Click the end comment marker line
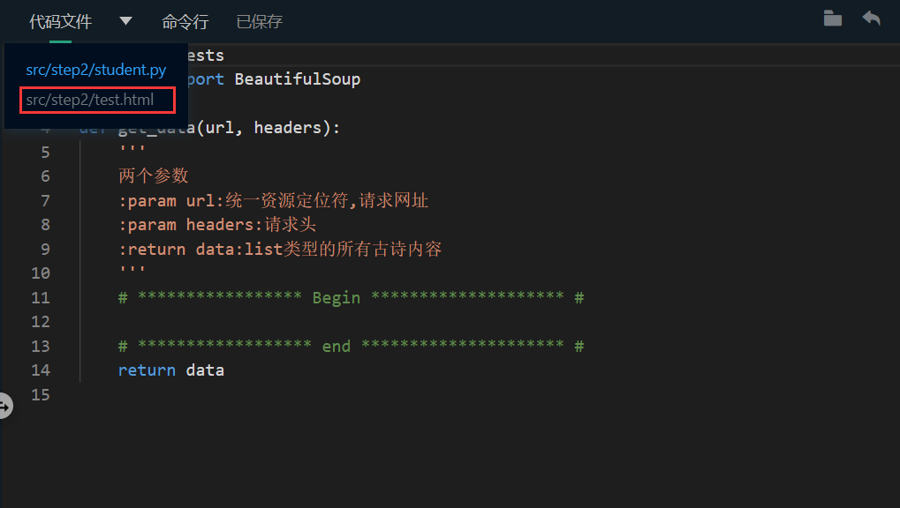The height and width of the screenshot is (508, 900). (x=349, y=346)
